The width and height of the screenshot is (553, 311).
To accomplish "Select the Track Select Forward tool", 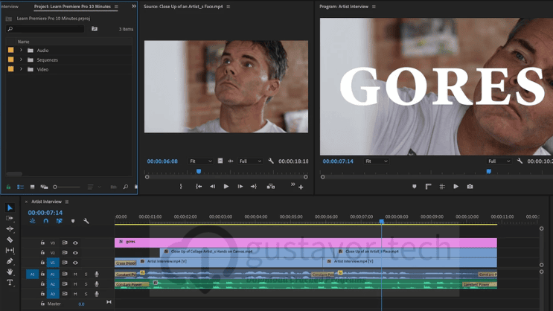I will click(10, 218).
